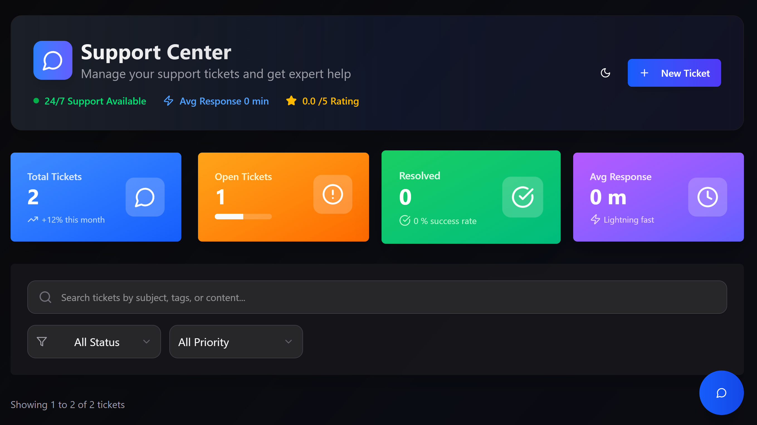Click the 24/7 Support Available status

click(x=95, y=101)
